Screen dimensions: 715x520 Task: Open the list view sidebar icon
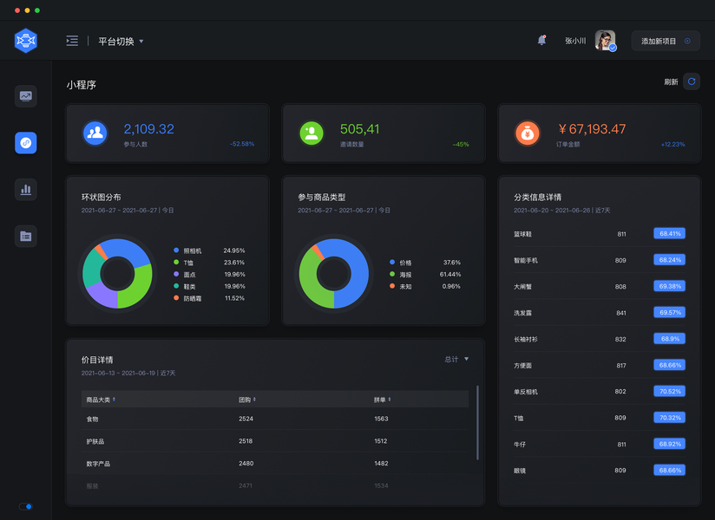pos(25,236)
